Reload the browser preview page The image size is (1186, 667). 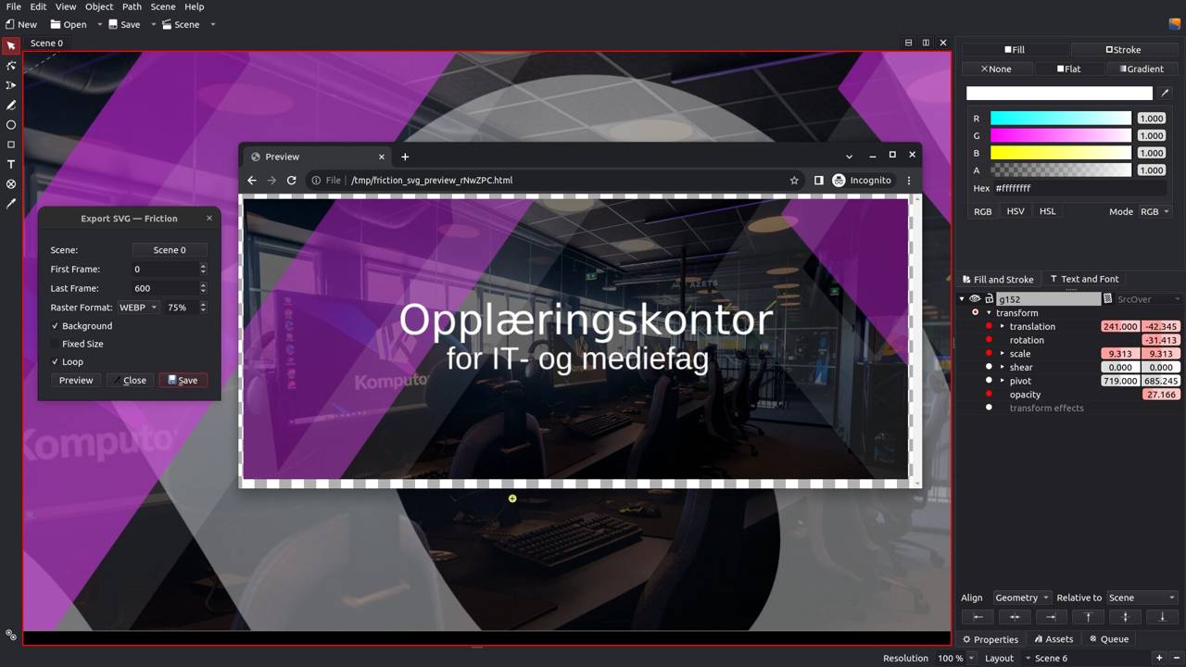point(291,181)
